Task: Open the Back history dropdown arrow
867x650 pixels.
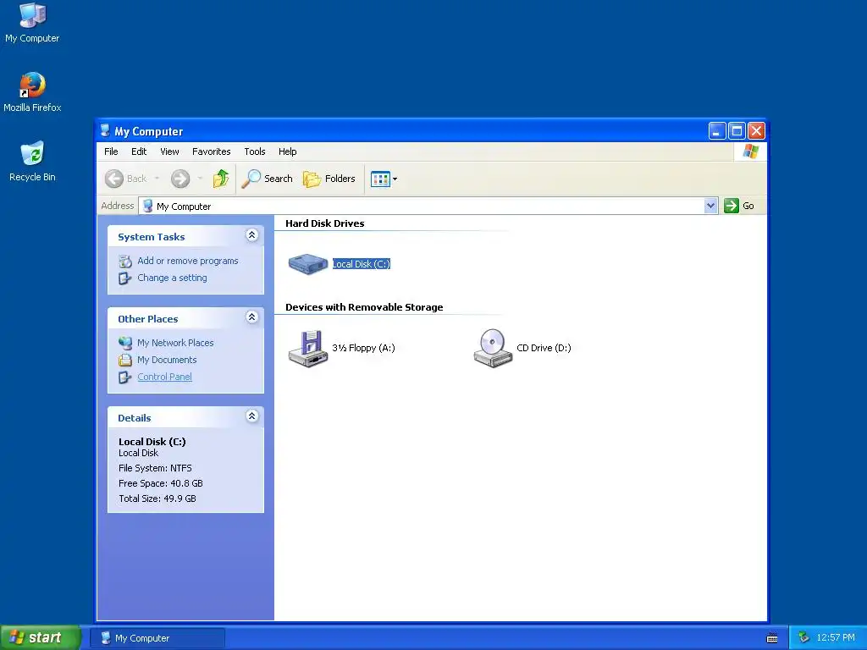Action: (157, 179)
